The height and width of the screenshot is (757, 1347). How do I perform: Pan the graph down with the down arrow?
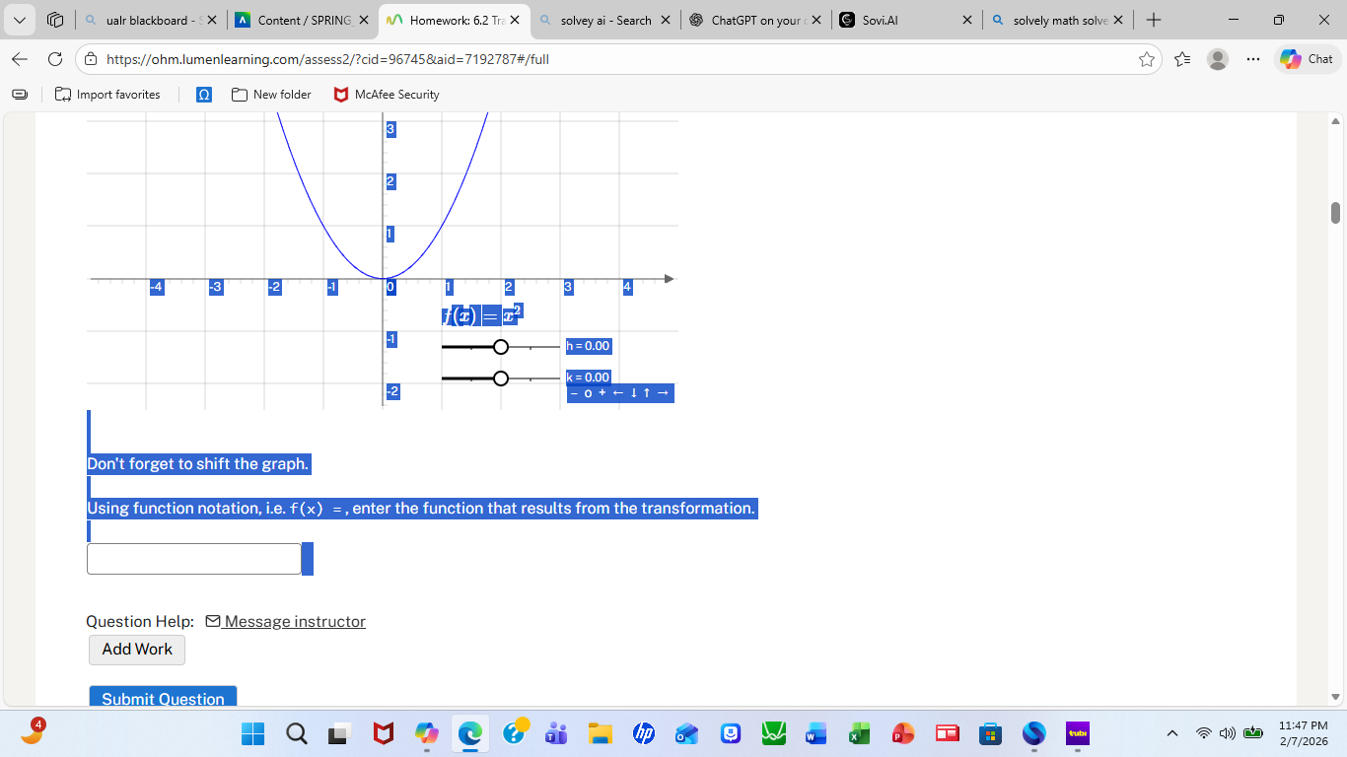[632, 393]
